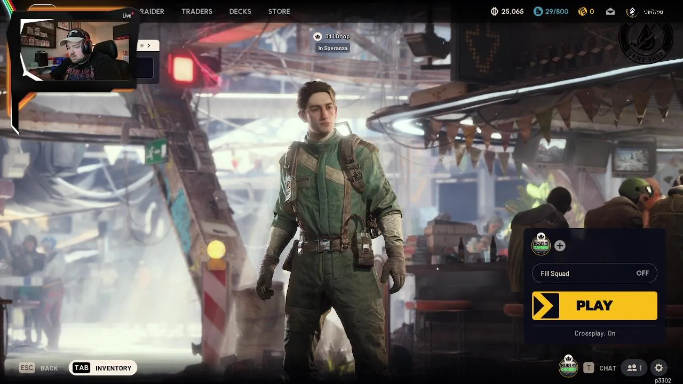Screen dimensions: 683x384
Task: Click the ESC key hint icon
Action: tap(27, 367)
